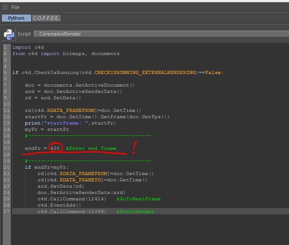The width and height of the screenshot is (289, 245).
Task: Place cursor on the 'import c4d' line
Action: (28, 47)
